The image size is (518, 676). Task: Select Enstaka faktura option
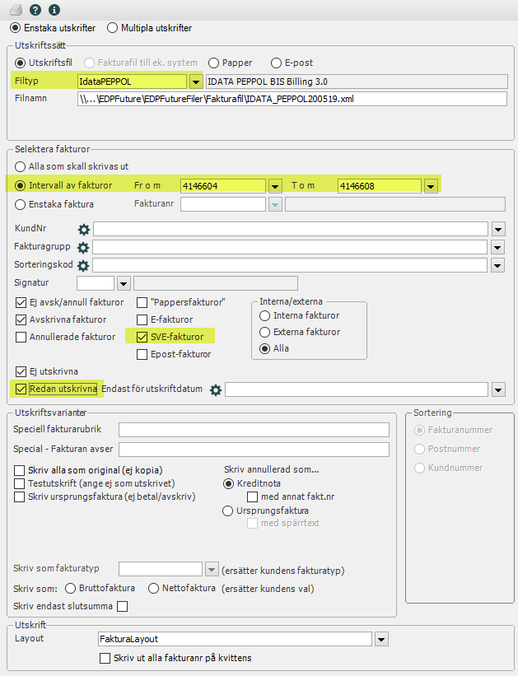point(20,204)
